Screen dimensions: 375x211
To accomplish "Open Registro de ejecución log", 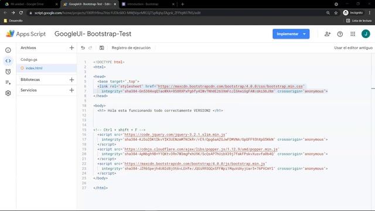I will (131, 47).
